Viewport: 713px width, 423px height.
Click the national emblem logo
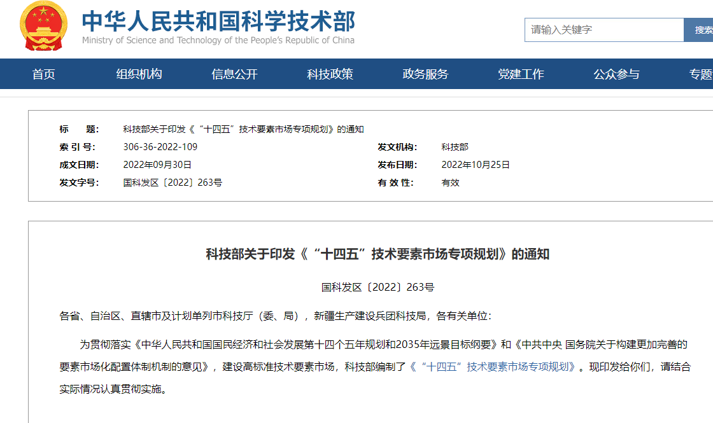43,27
